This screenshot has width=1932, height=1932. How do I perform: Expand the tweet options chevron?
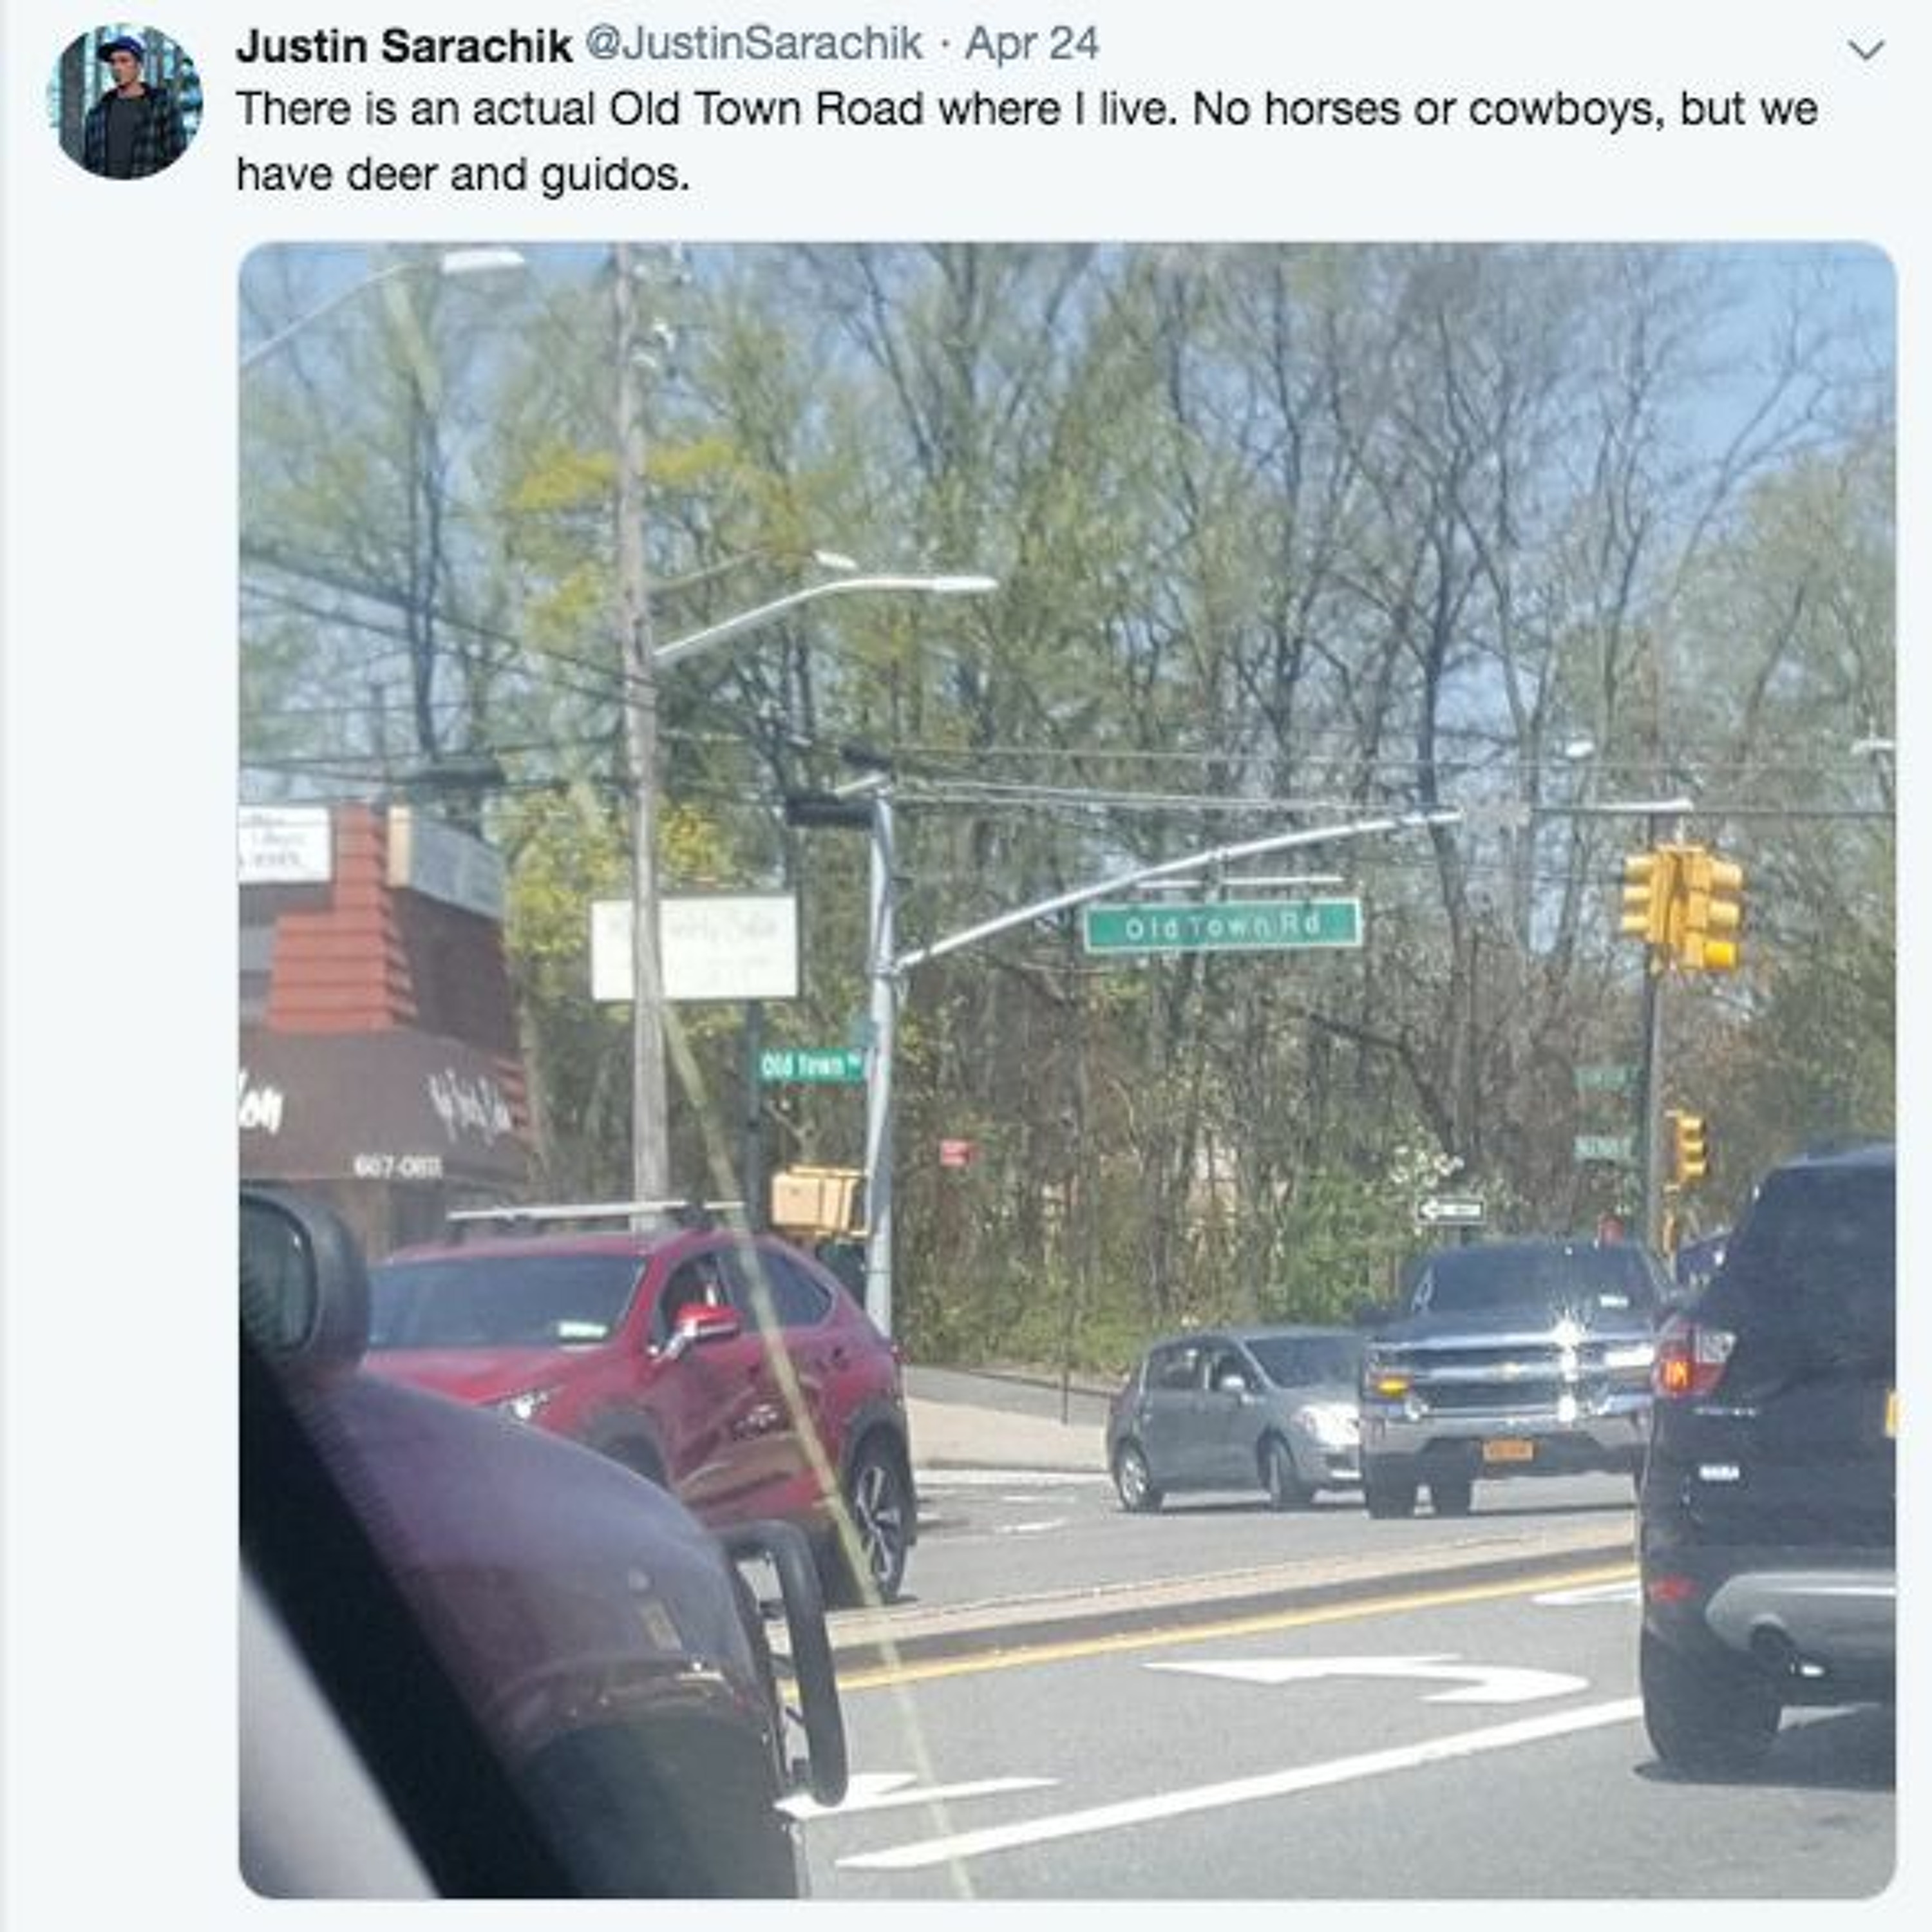(1866, 50)
